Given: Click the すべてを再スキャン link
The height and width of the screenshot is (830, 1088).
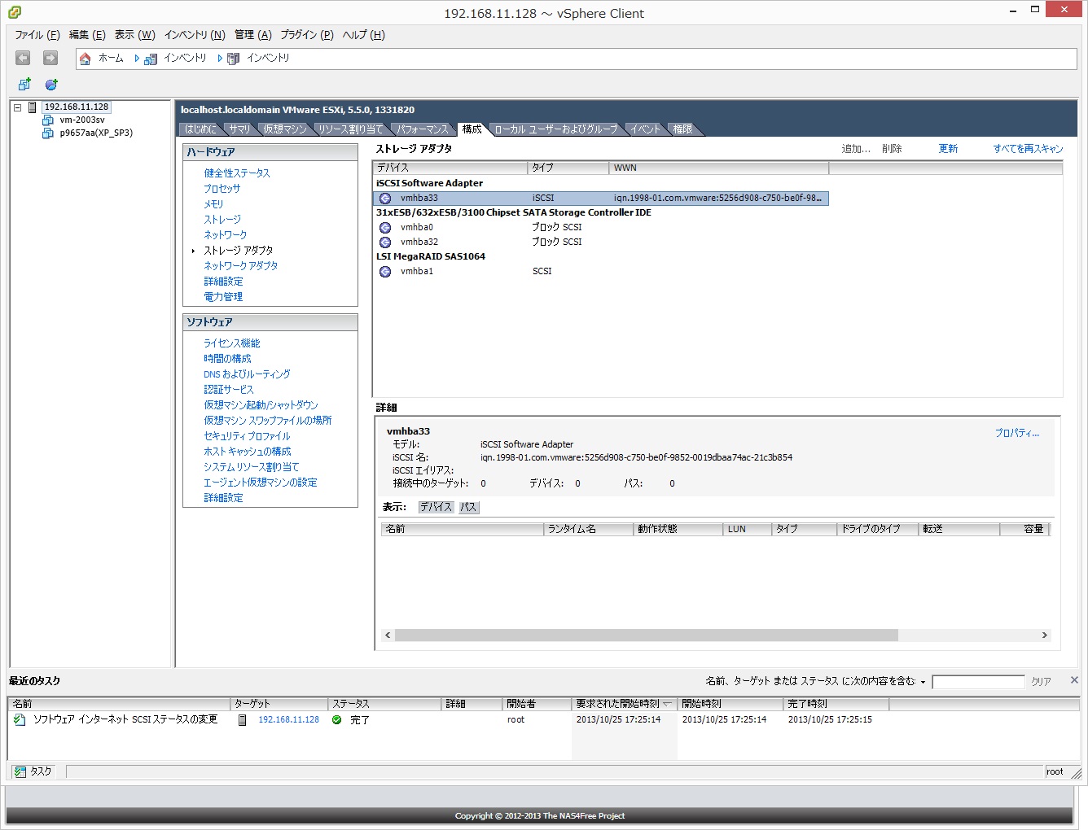Looking at the screenshot, I should (1028, 149).
